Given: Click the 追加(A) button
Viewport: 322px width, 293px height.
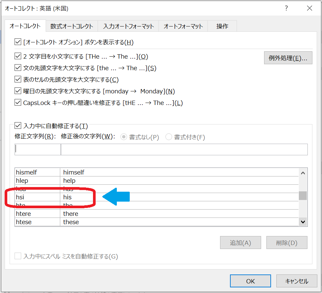Looking at the screenshot, I should pos(241,243).
